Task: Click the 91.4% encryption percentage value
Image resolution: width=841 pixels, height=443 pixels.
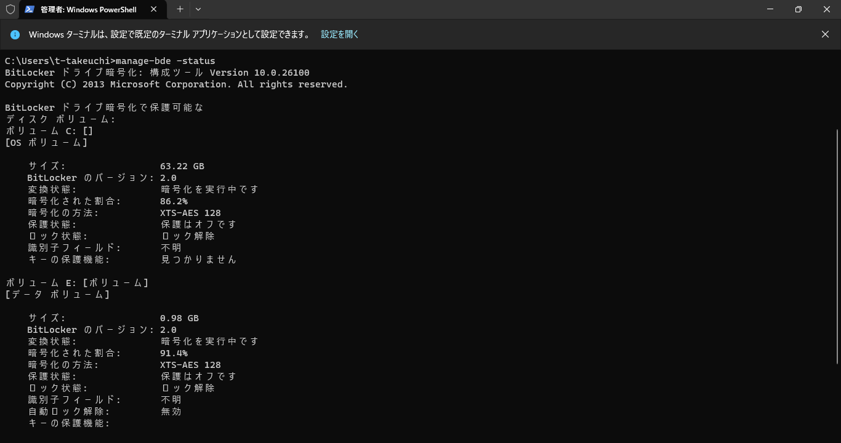Action: [x=174, y=353]
